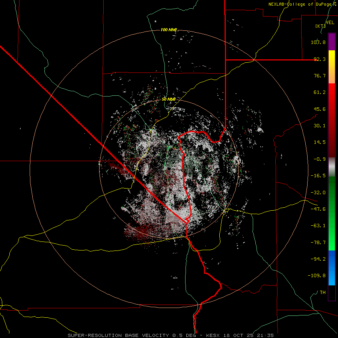Viewport: 338px width, 338px height.
Task: Click the 50 NMI range ring label
Action: pos(169,99)
